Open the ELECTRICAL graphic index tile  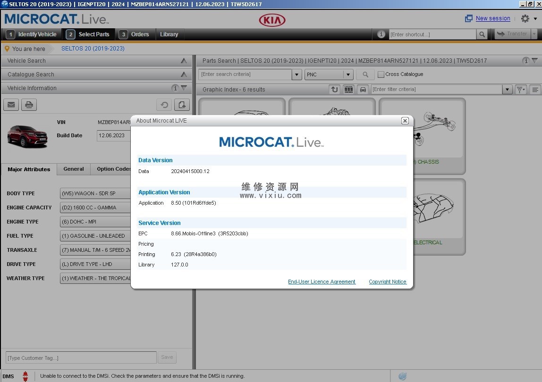440,217
